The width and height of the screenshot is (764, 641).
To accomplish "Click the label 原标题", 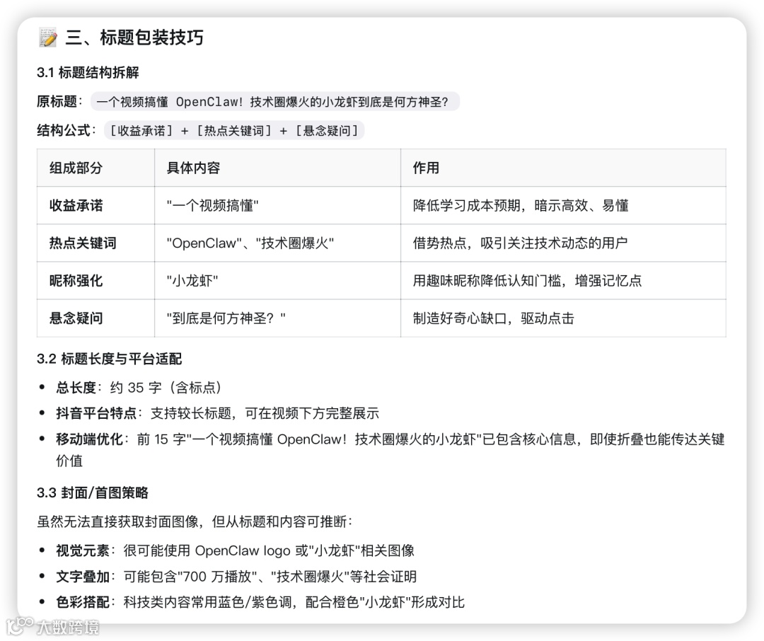I will [57, 101].
